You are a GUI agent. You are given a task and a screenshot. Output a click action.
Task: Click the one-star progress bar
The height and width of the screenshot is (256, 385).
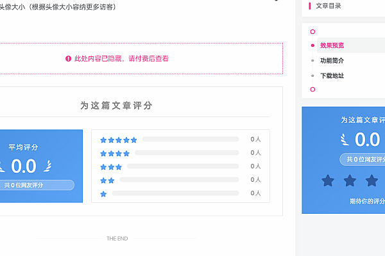pyautogui.click(x=175, y=193)
